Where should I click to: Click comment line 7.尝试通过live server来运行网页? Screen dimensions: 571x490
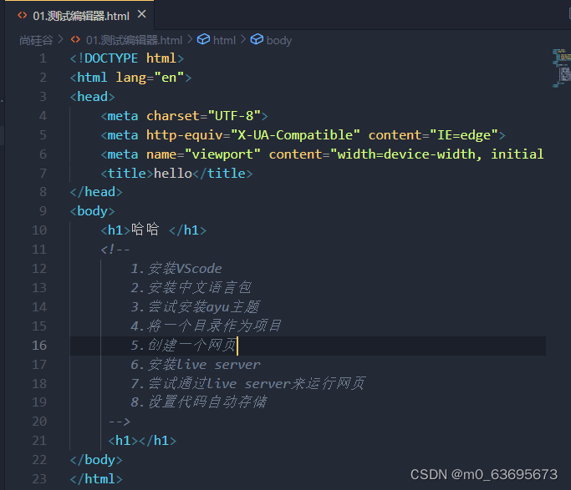(x=248, y=383)
